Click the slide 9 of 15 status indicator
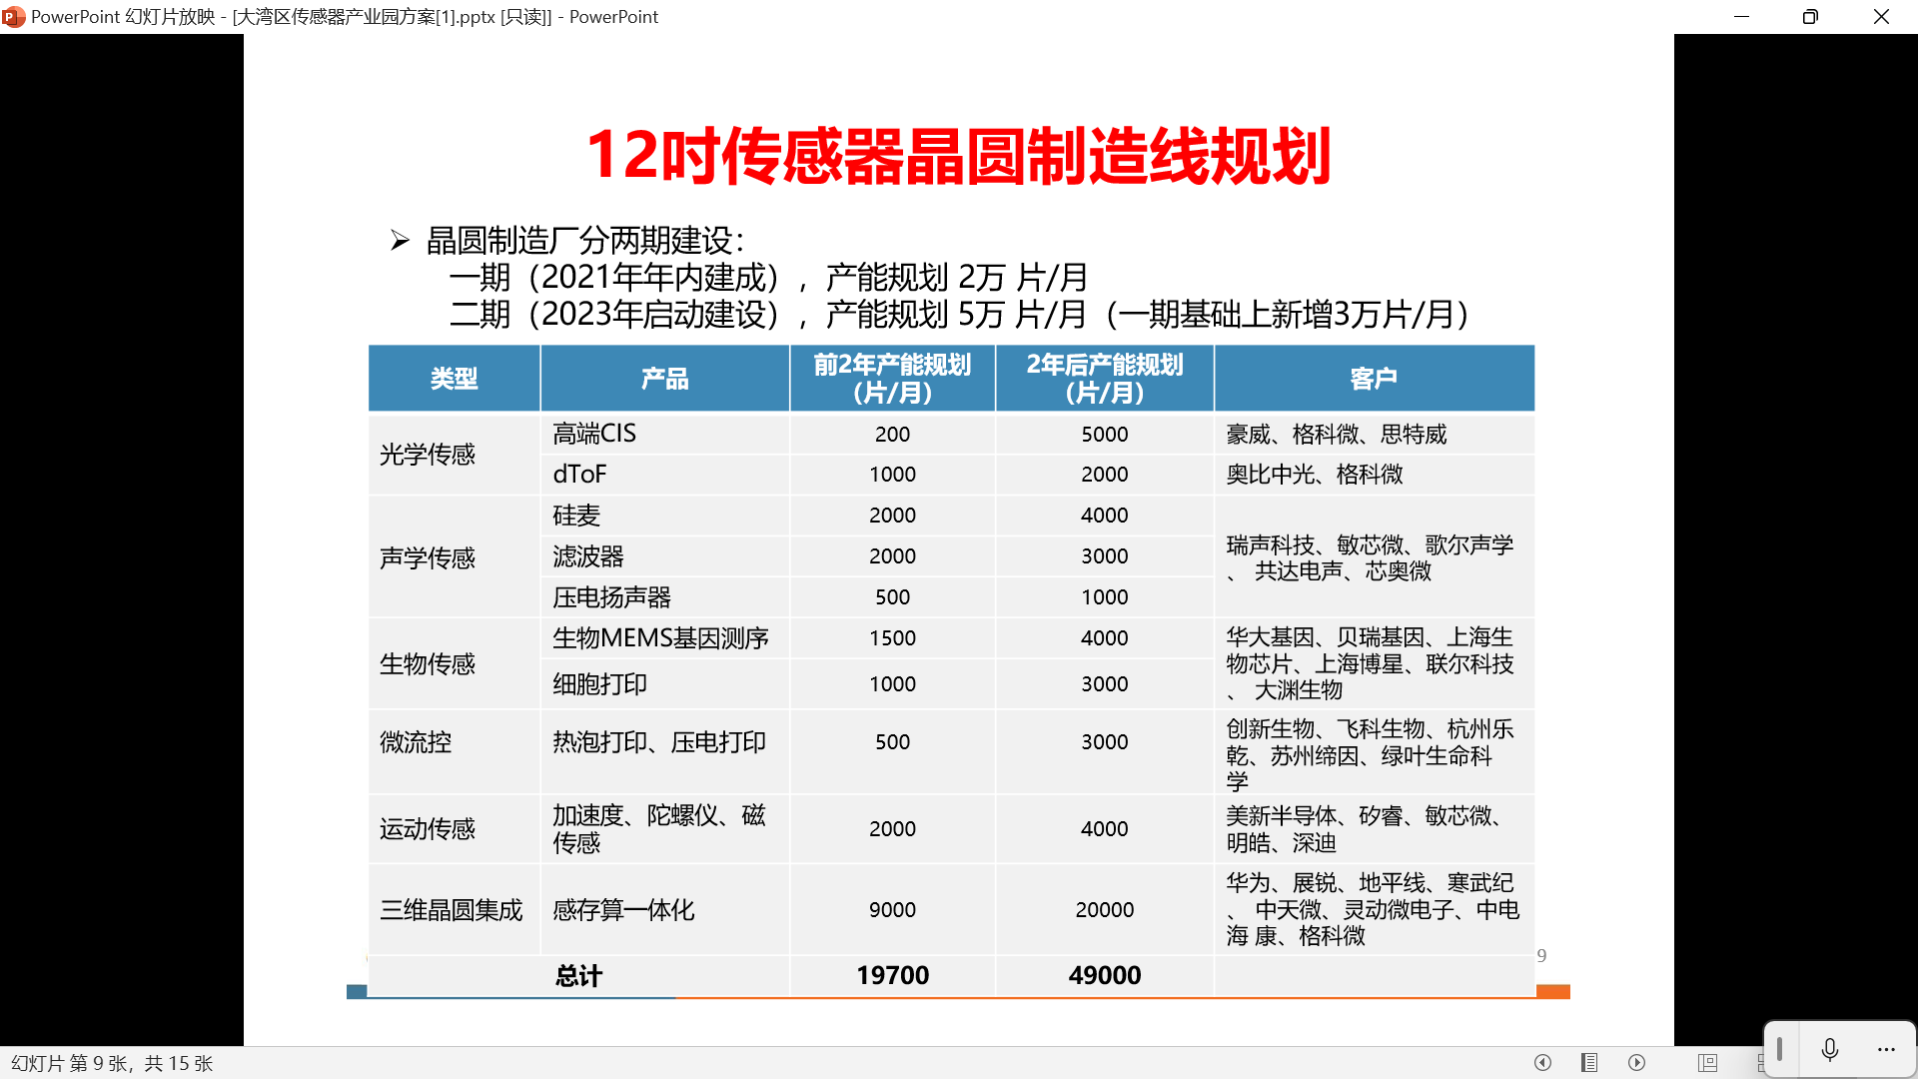The image size is (1918, 1079). click(112, 1063)
